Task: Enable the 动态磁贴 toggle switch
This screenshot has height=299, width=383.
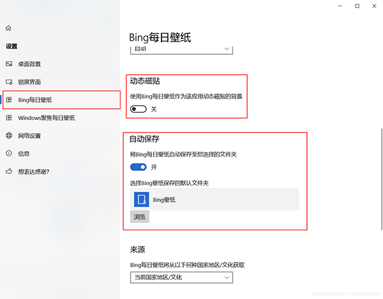Action: tap(139, 109)
